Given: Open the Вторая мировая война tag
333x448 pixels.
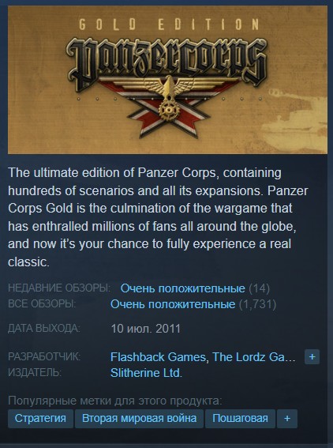Looking at the screenshot, I should coord(139,419).
